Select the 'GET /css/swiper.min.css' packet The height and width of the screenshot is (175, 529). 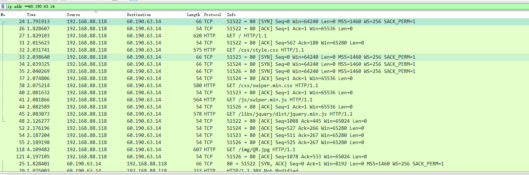(264, 85)
